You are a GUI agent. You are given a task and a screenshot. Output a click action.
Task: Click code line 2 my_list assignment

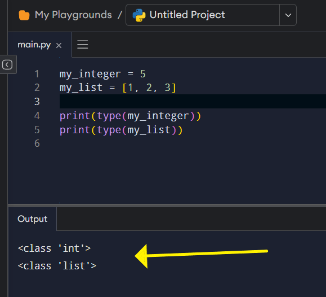click(118, 88)
